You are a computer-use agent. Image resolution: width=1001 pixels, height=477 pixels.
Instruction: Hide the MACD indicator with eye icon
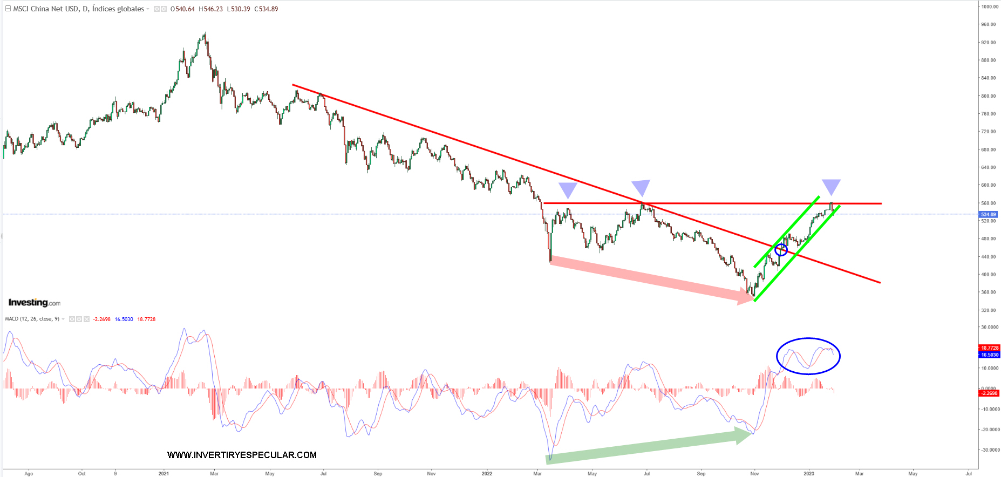(72, 319)
